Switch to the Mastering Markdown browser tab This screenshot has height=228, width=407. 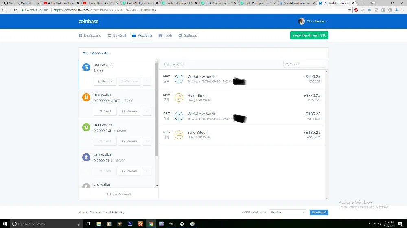click(22, 3)
